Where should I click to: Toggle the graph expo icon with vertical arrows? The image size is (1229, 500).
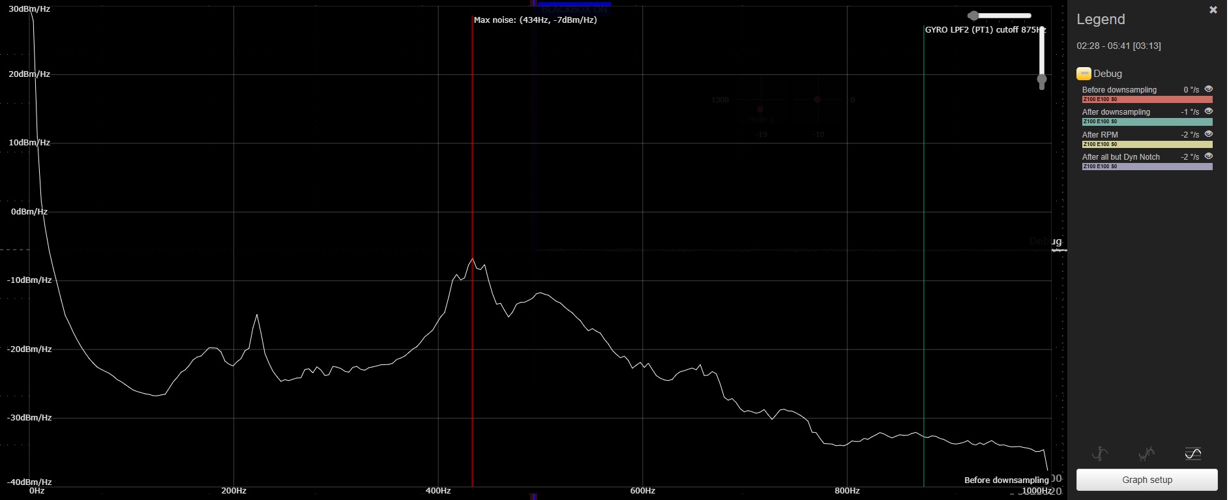pyautogui.click(x=1100, y=454)
